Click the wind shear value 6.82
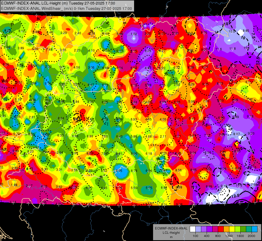262x241 pixels. point(164,188)
